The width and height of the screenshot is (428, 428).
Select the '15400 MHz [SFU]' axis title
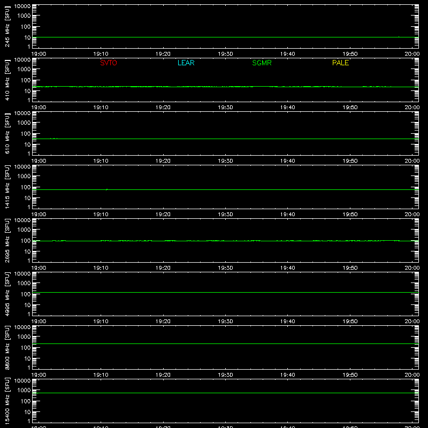coord(7,401)
